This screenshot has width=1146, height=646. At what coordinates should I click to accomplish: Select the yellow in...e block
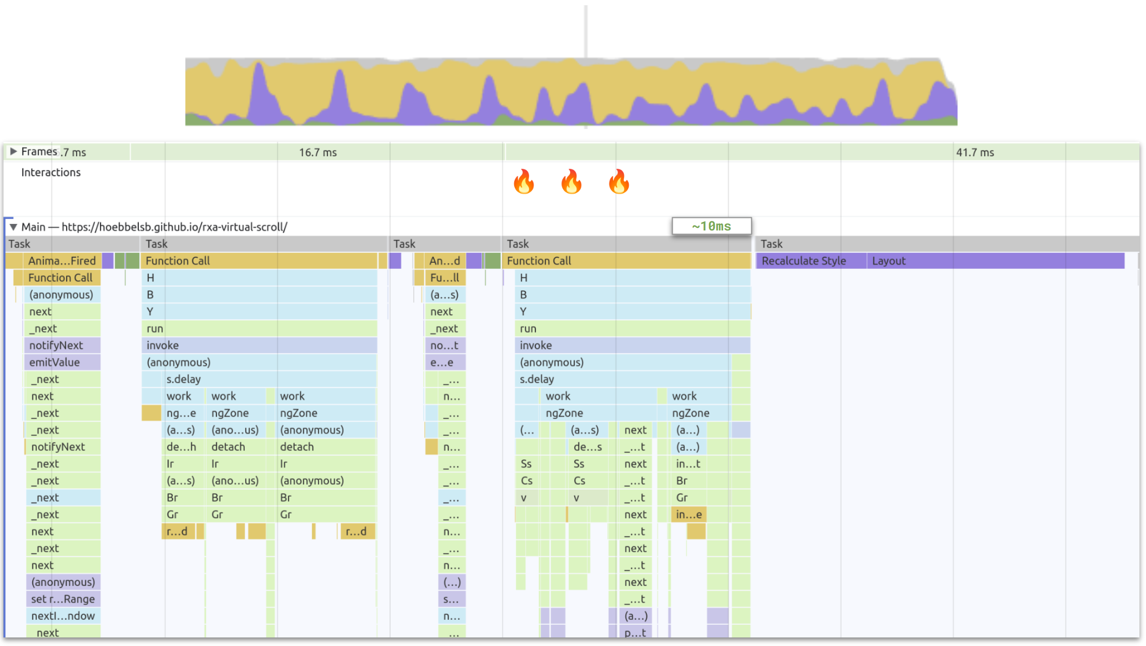(688, 514)
